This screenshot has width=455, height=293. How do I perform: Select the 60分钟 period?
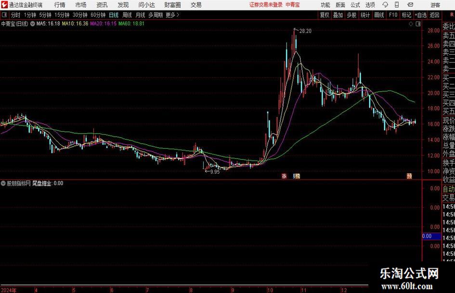pos(98,15)
